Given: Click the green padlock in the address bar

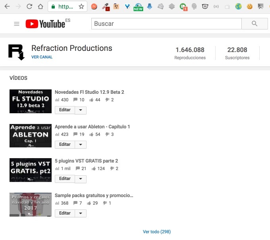Looking at the screenshot, I should [53, 7].
